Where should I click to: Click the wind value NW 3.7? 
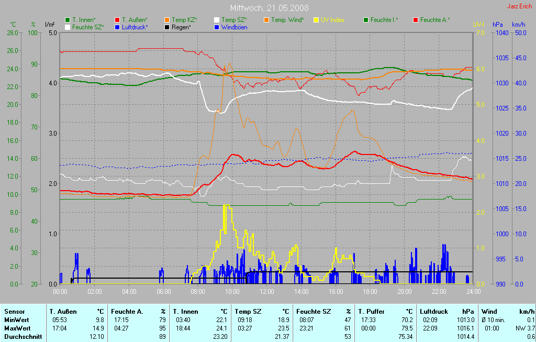(526, 328)
